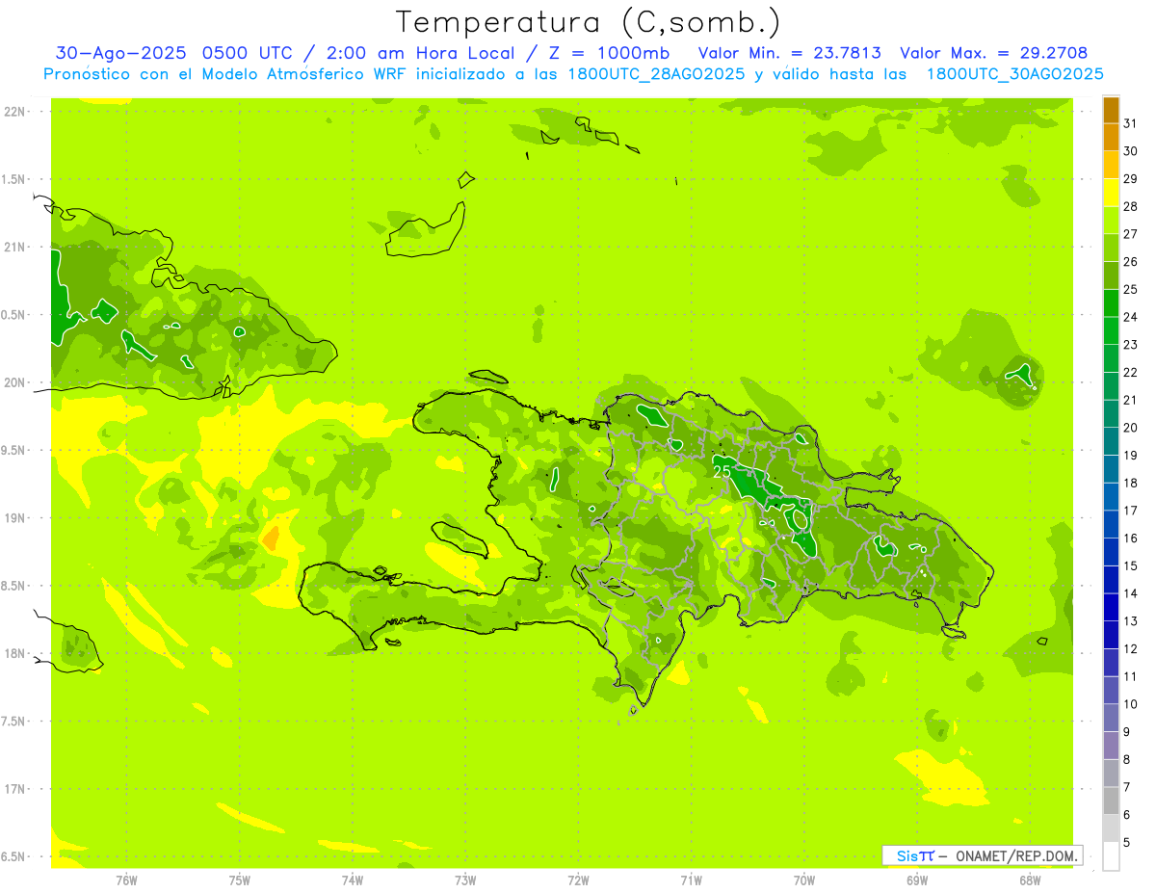
Task: Click the "10" value on the colorbar
Action: tap(1131, 704)
